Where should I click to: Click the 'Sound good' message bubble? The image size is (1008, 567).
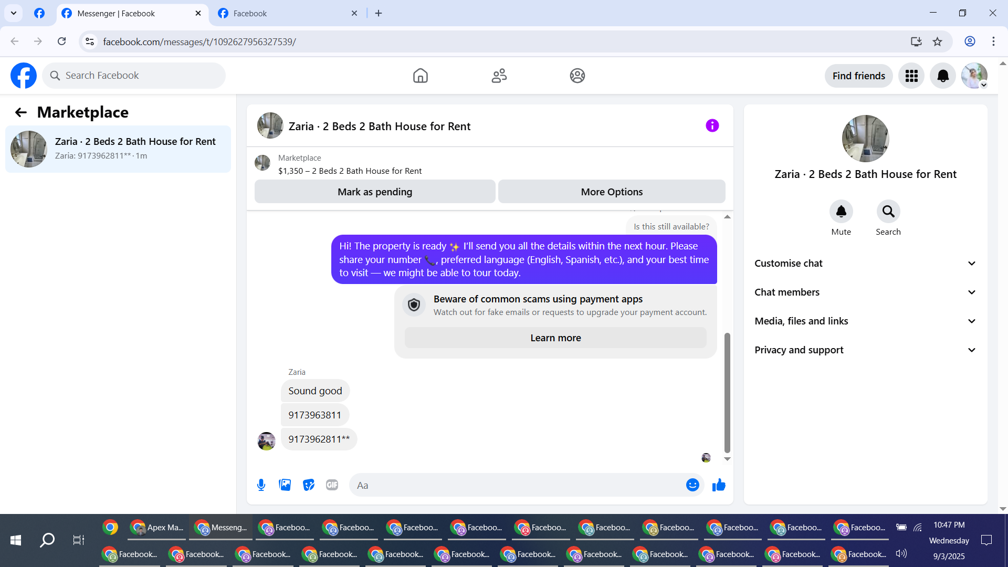[315, 391]
